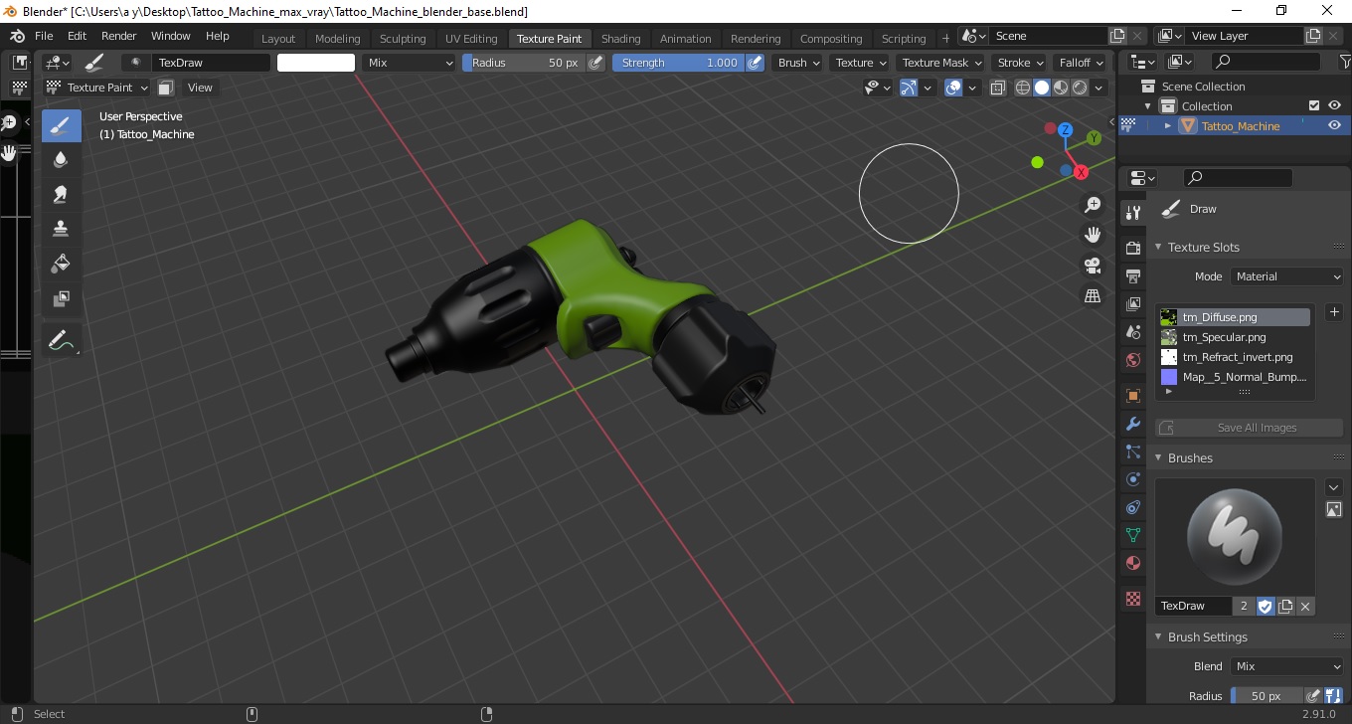Select the Fill bucket tool
Viewport: 1352px width, 724px height.
pos(61,264)
